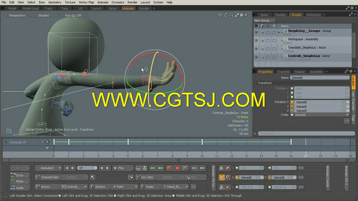Viewport: 358px width, 201px height.
Task: Open the Dyna palette button
Action: click(20, 175)
